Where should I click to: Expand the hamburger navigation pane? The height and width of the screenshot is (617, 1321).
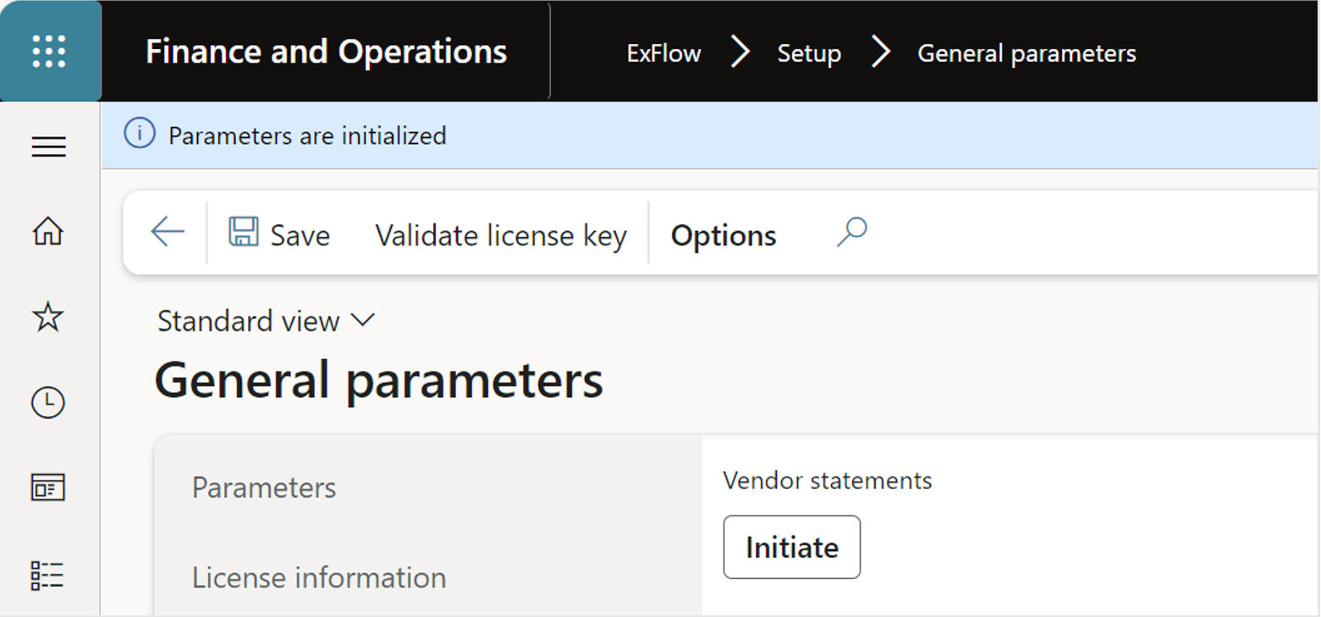coord(49,147)
